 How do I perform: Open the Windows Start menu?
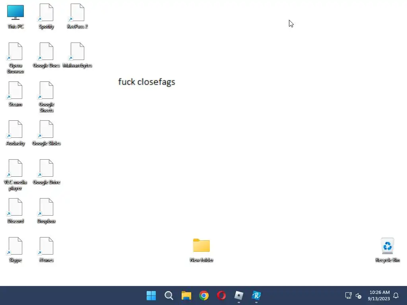pyautogui.click(x=151, y=295)
